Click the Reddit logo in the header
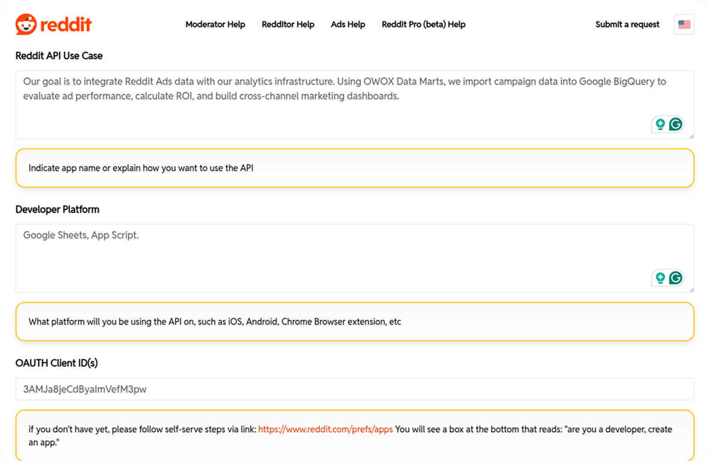The height and width of the screenshot is (461, 708). coord(53,25)
